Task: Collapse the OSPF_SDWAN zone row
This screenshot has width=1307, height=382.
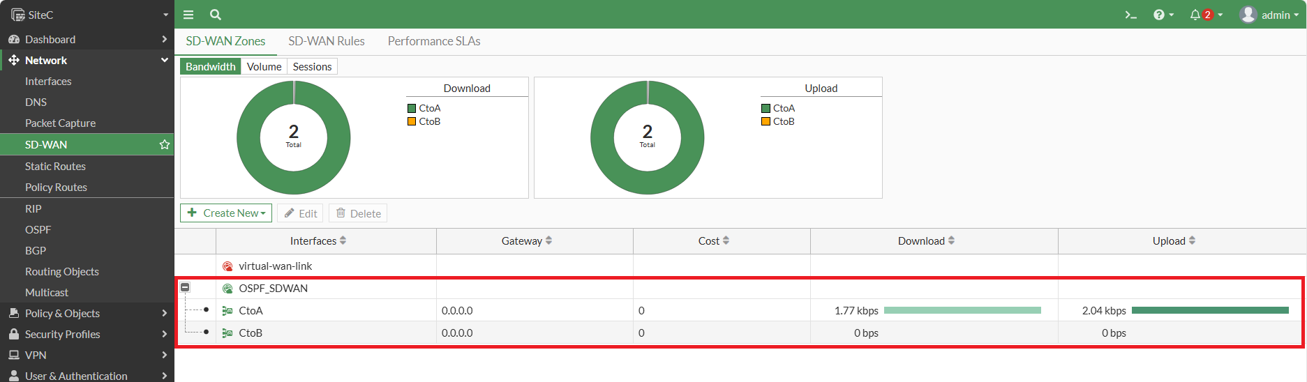Action: point(185,287)
